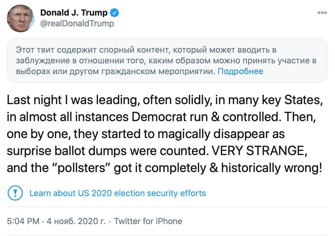335x236 pixels.
Task: Click the VERY STRANGE phrase in tweet
Action: coord(258,151)
